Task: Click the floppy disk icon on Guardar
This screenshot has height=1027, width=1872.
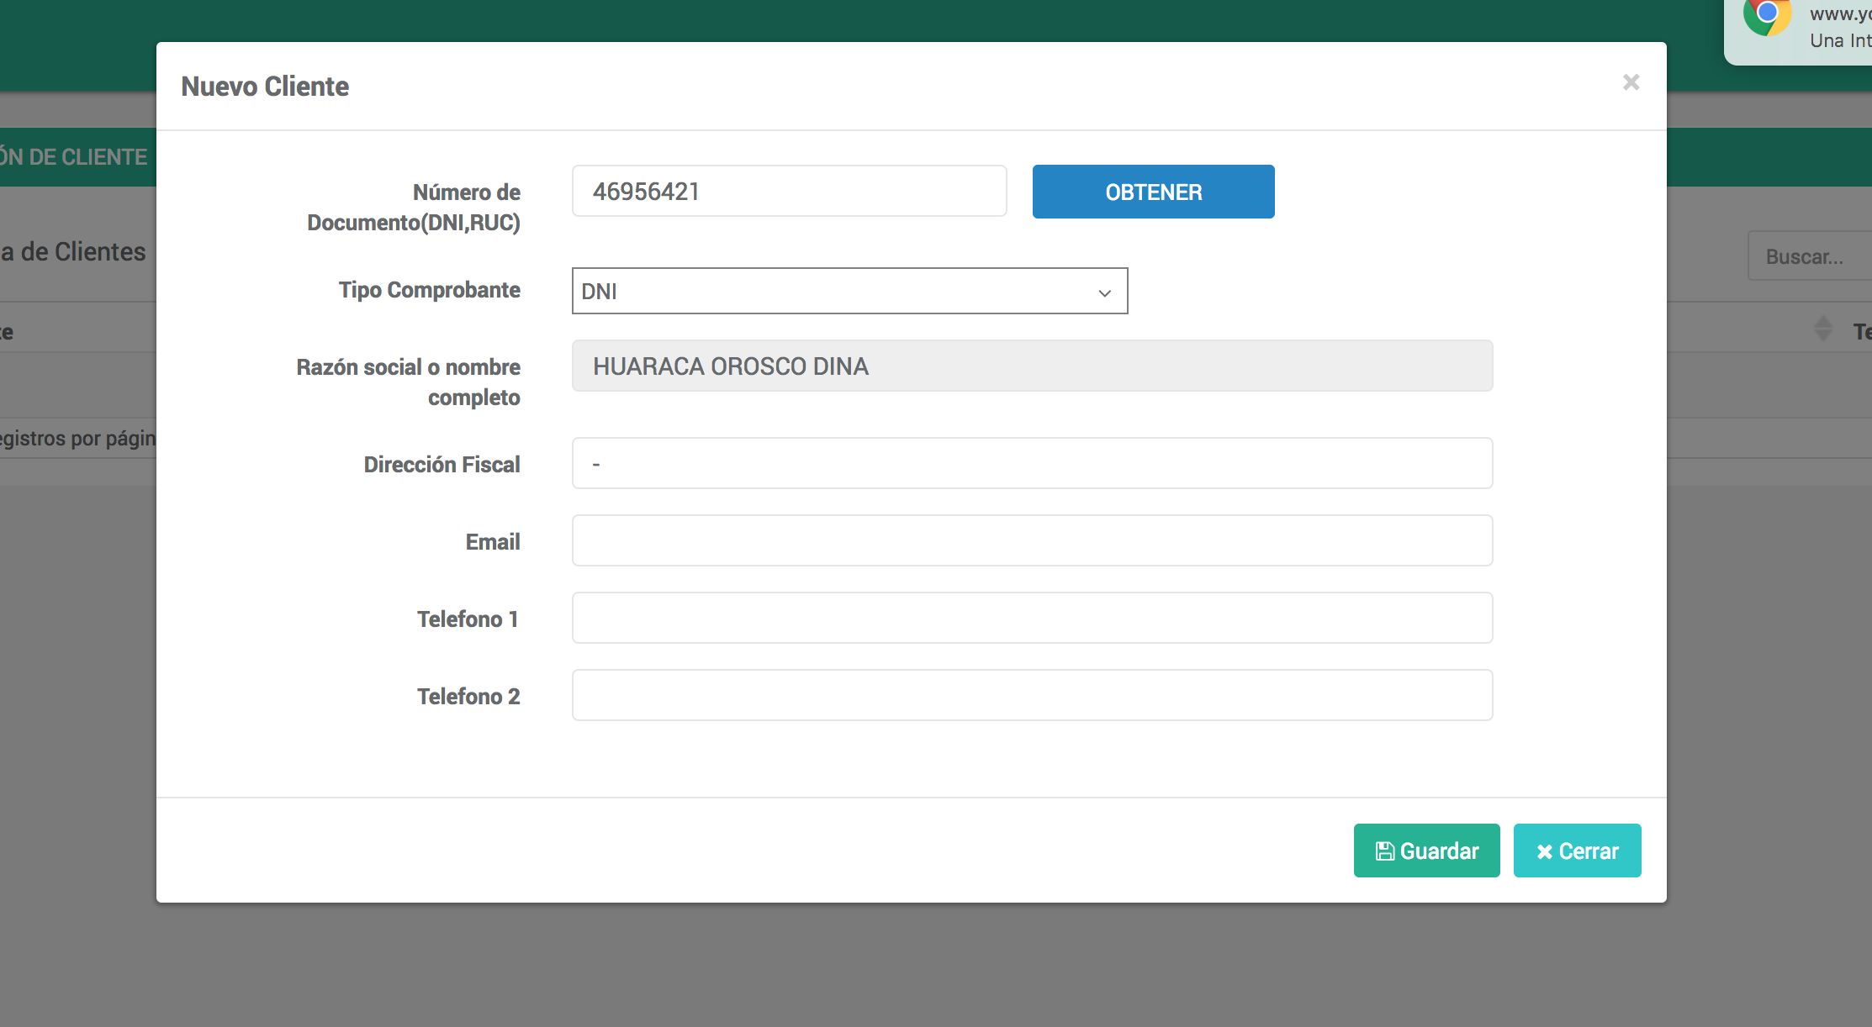Action: tap(1384, 851)
